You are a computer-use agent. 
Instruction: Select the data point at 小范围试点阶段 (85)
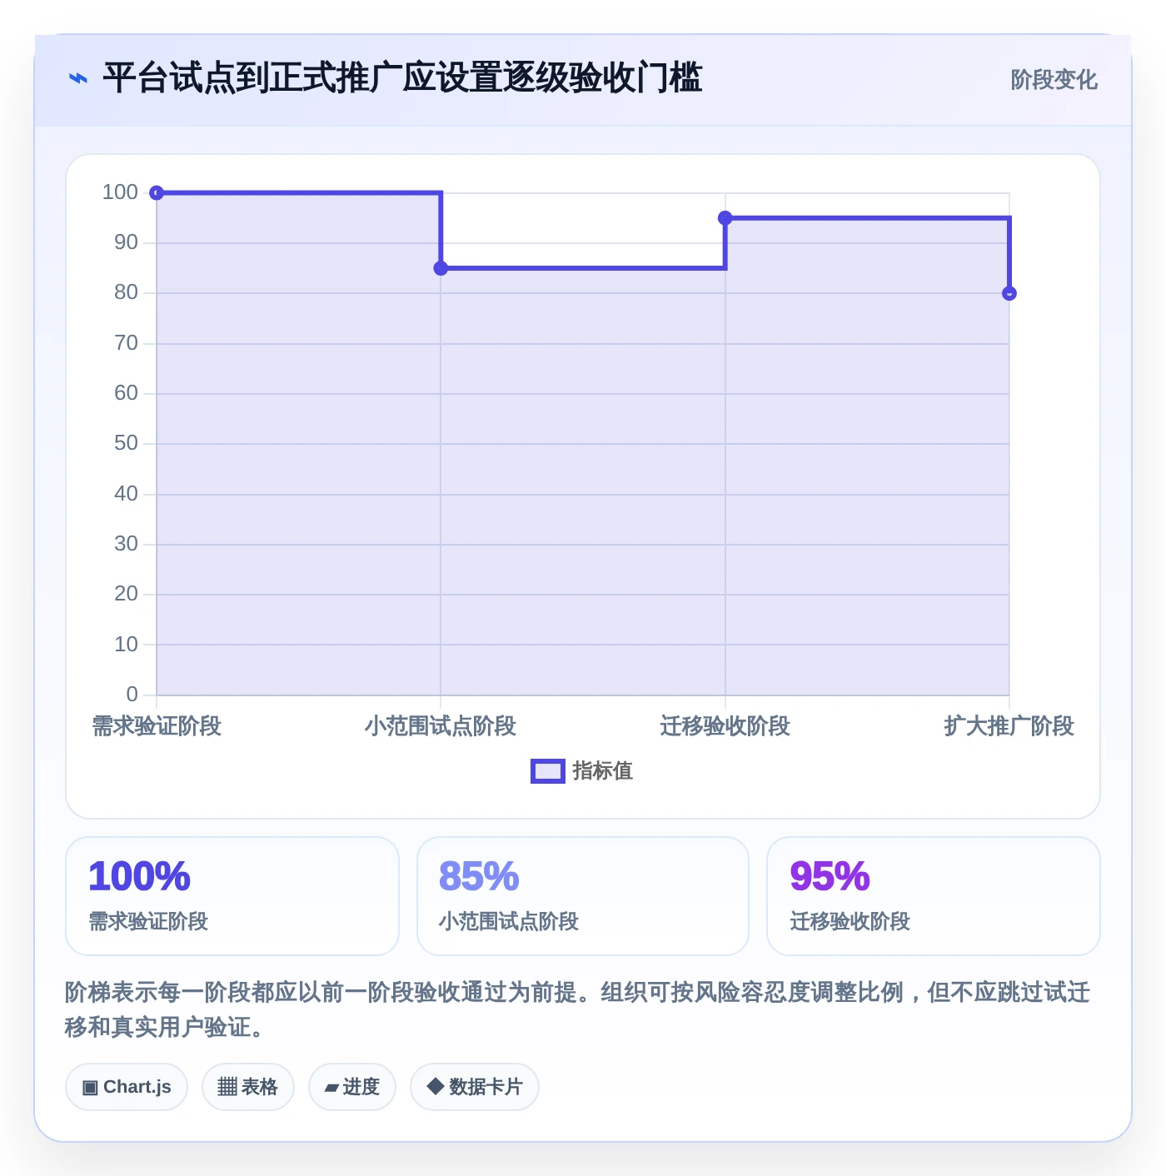click(x=441, y=268)
